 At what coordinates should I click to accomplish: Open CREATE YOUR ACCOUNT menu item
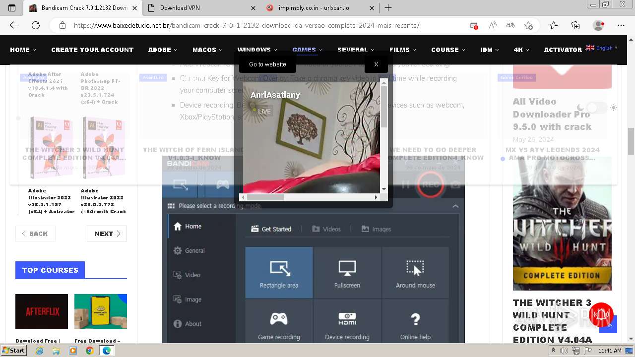(x=92, y=50)
